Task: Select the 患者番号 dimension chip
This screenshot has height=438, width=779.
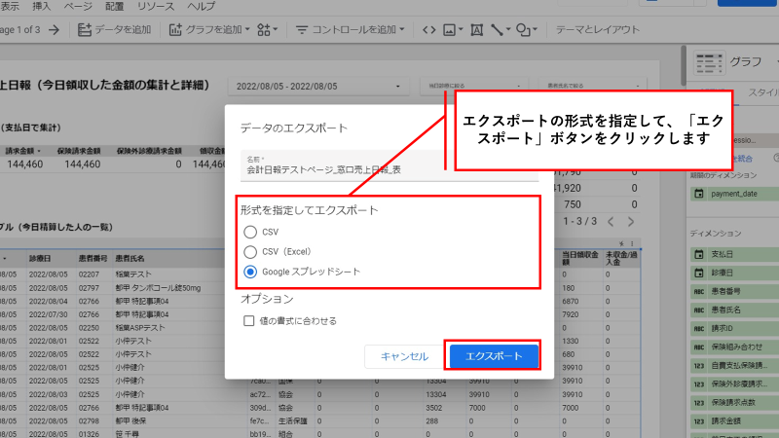Action: pos(734,291)
